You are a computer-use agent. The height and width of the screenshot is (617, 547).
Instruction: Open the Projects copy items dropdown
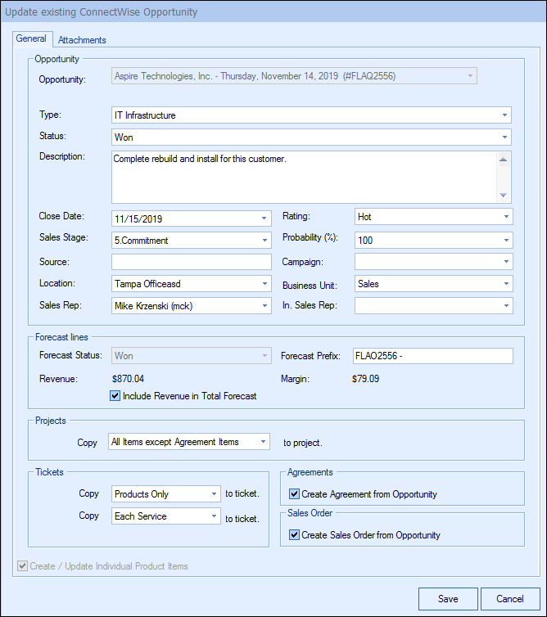263,442
